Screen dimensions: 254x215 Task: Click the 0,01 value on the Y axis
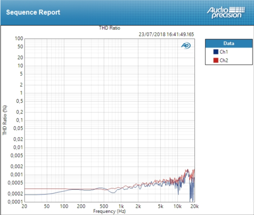[18, 147]
